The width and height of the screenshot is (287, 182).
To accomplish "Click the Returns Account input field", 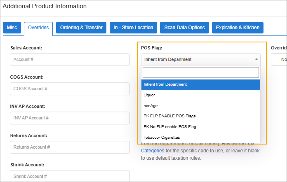I will pyautogui.click(x=70, y=147).
